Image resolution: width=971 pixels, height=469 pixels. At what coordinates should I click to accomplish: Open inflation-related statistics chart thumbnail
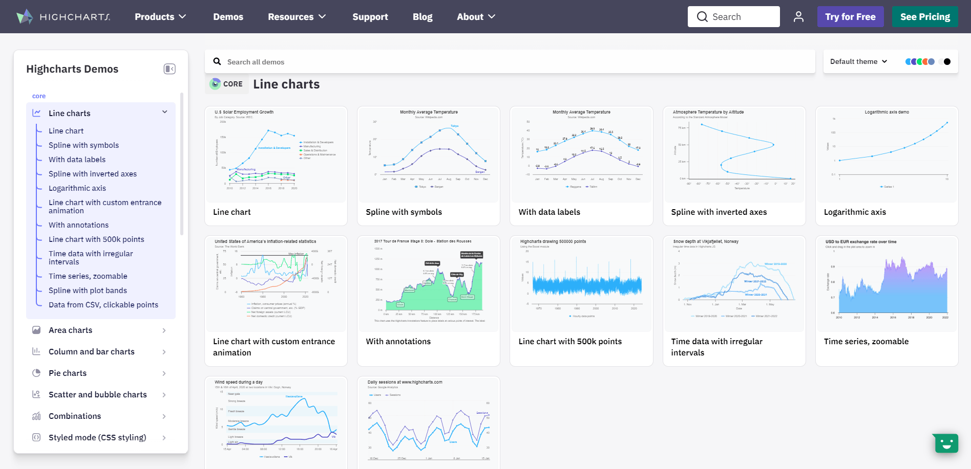point(276,284)
